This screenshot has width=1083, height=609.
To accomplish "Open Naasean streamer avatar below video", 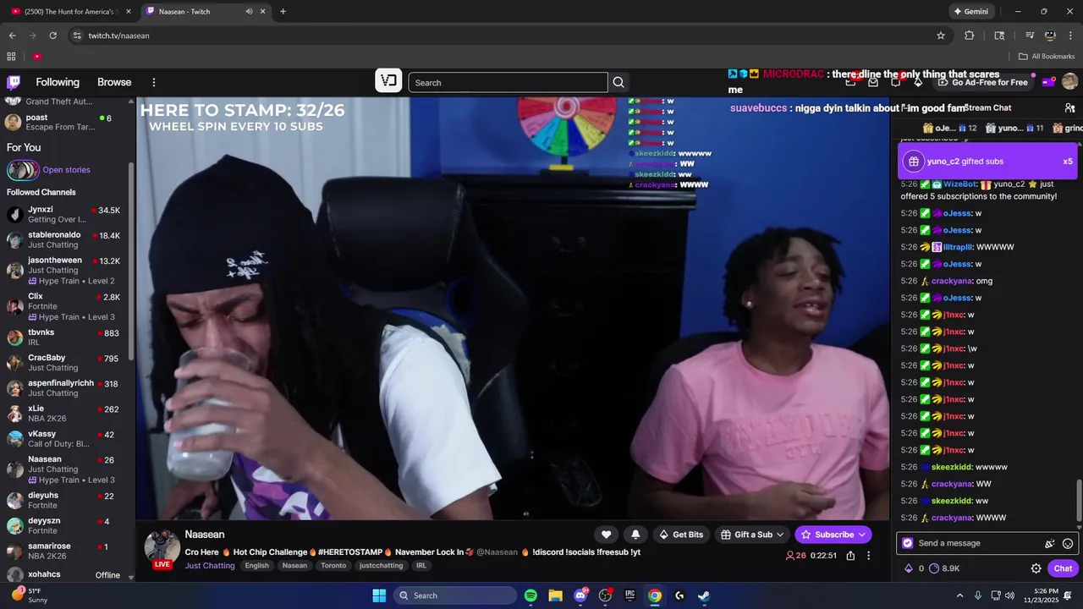I will tap(162, 547).
